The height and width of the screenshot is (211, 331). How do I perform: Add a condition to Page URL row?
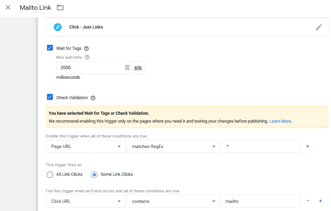308,146
